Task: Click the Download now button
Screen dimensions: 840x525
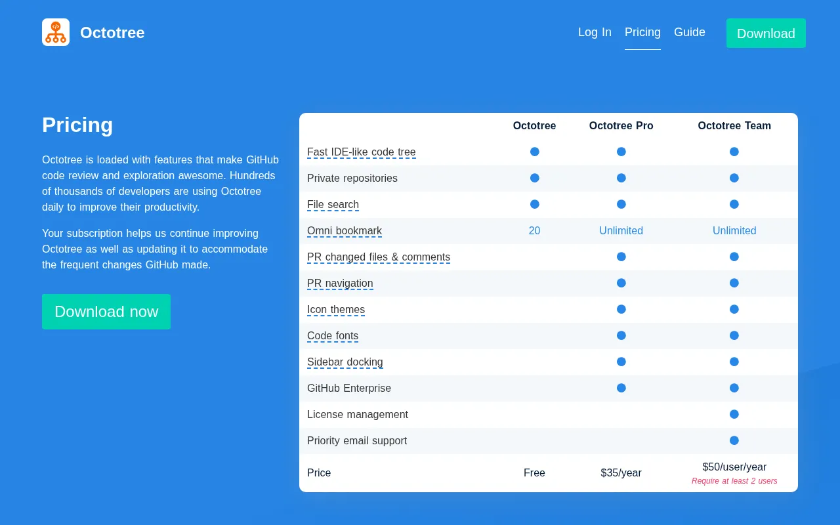Action: 106,312
